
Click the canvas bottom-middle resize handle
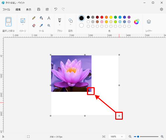(x=85, y=116)
